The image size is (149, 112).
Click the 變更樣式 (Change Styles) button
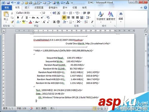(111, 17)
